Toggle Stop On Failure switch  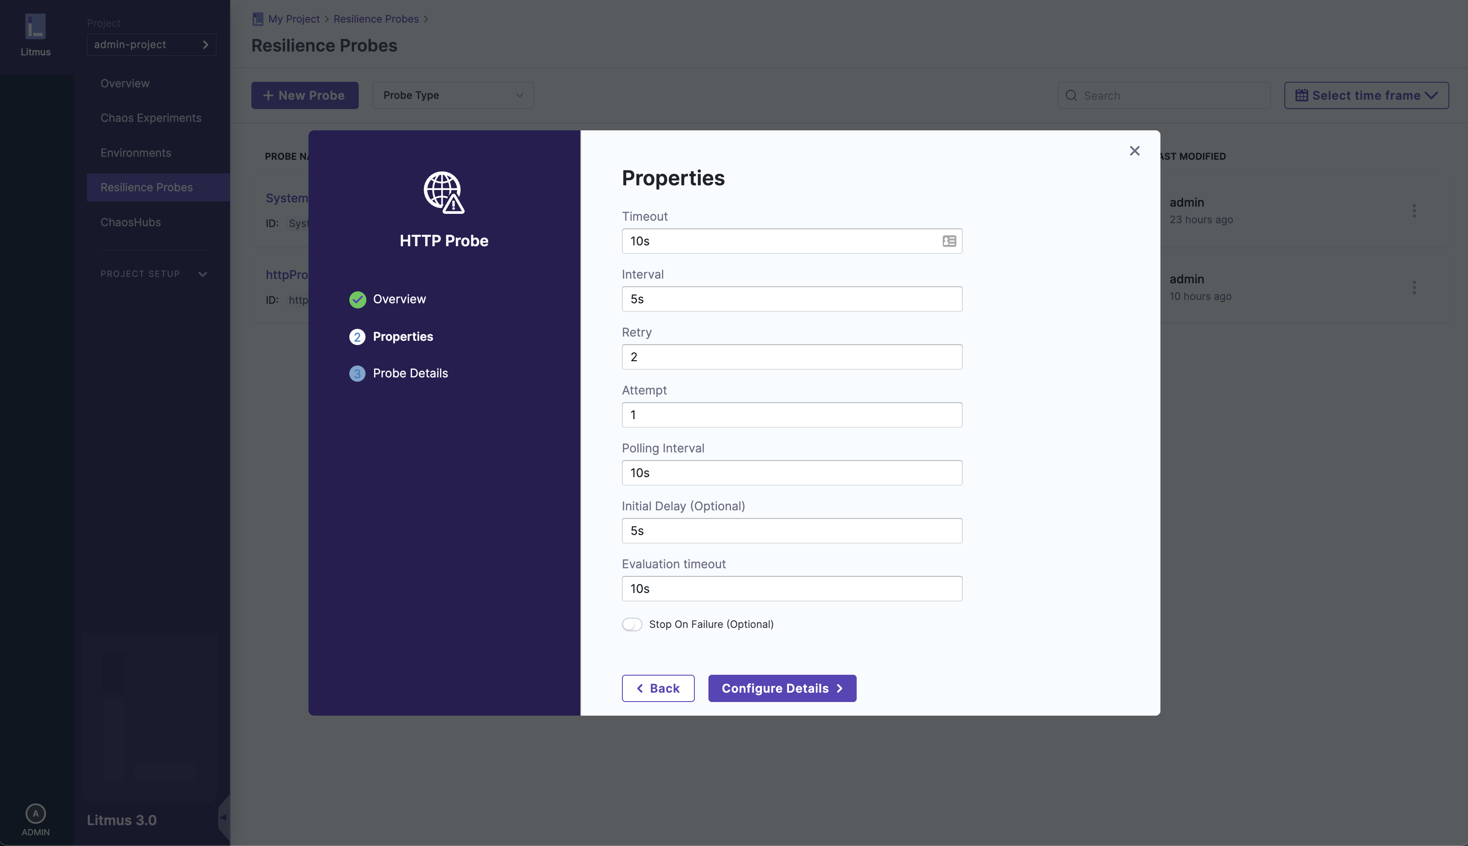(631, 624)
